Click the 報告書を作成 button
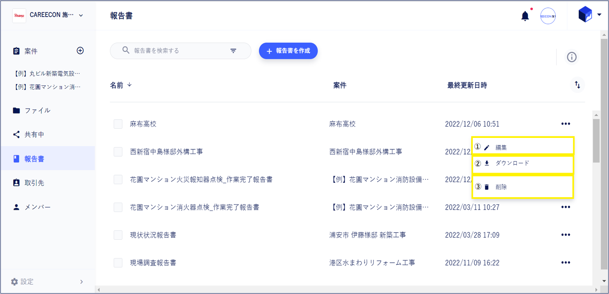The height and width of the screenshot is (294, 609). click(x=288, y=51)
